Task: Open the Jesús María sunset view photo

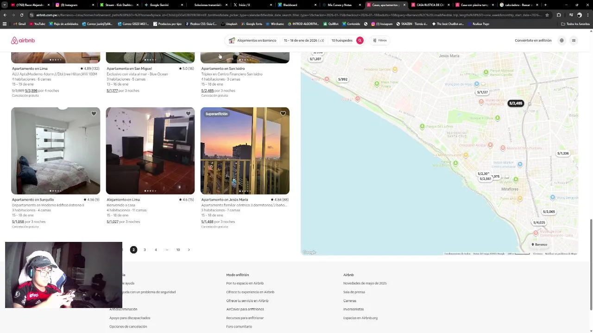Action: [245, 151]
